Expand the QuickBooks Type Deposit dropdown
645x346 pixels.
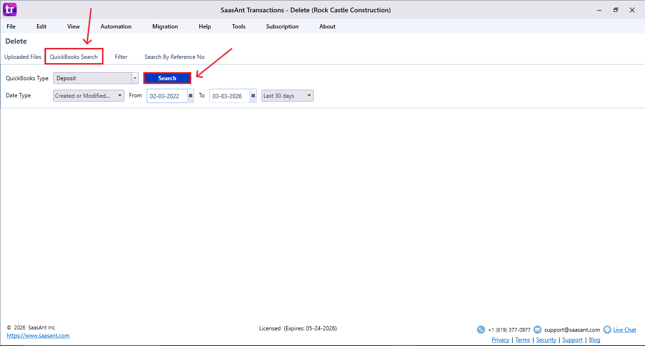pyautogui.click(x=135, y=78)
